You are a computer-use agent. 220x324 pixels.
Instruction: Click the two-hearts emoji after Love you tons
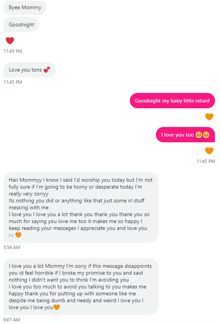click(47, 70)
